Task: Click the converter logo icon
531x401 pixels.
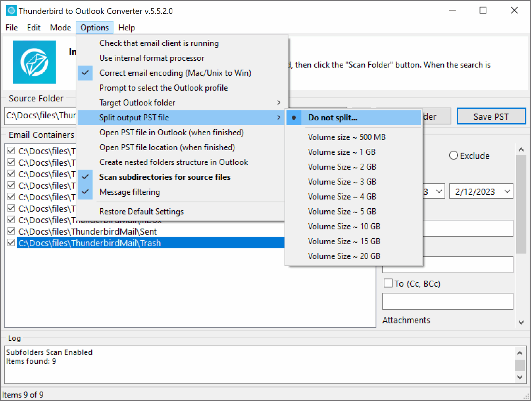Action: pyautogui.click(x=34, y=62)
